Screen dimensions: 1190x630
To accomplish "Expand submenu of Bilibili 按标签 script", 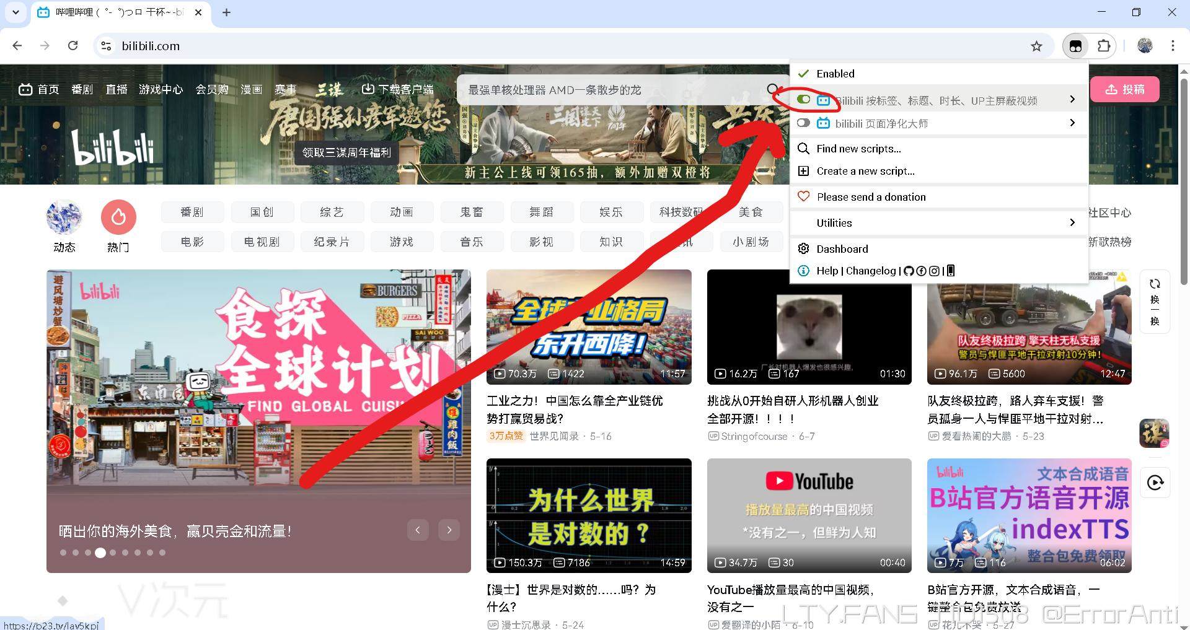I will click(x=1072, y=99).
